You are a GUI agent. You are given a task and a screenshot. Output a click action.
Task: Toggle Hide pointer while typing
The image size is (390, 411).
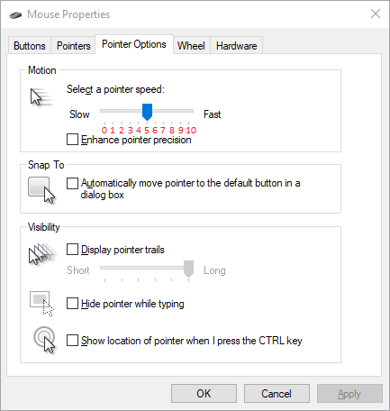(72, 304)
